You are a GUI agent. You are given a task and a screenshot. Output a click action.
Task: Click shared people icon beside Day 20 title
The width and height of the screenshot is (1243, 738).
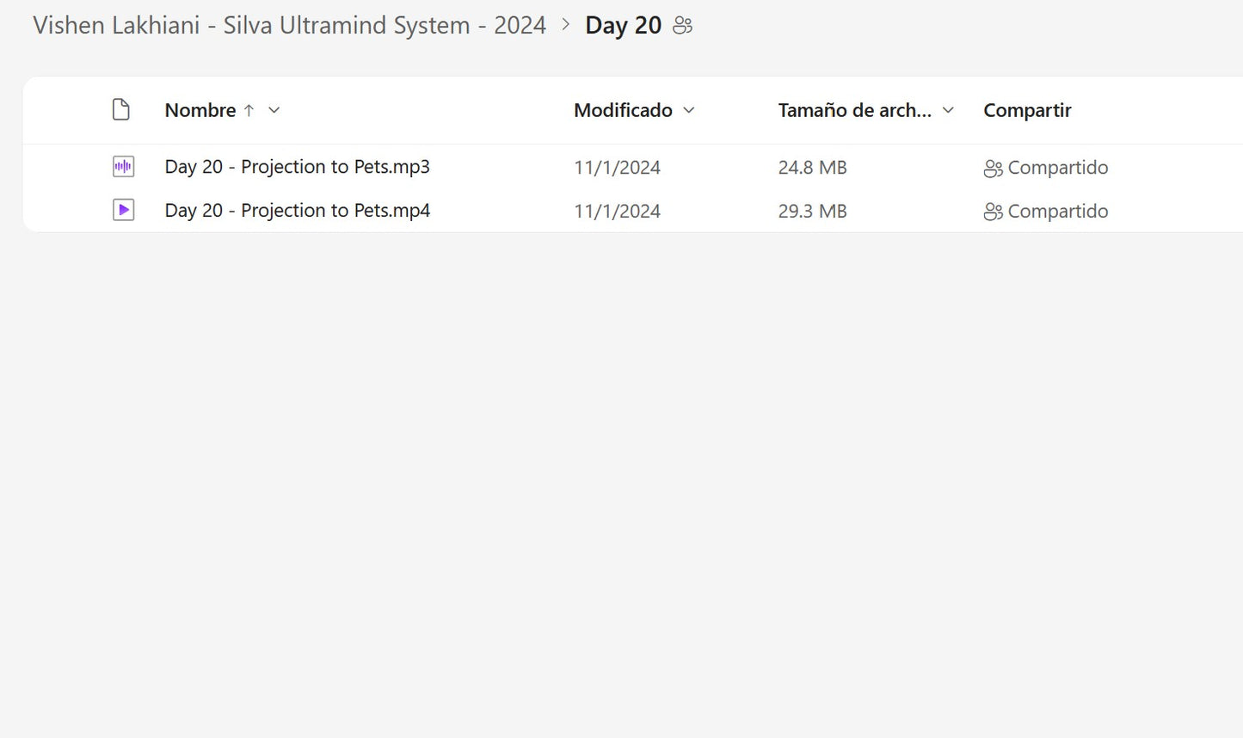coord(682,26)
